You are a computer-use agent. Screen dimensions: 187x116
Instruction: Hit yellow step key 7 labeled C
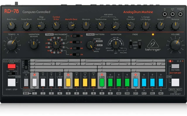tap(85, 82)
